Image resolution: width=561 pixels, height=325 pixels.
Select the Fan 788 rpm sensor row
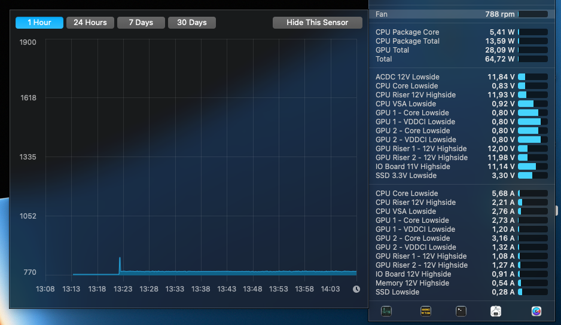click(462, 14)
